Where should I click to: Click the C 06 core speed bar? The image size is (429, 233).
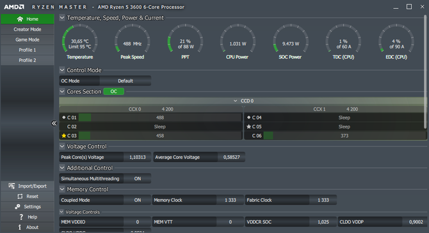[x=344, y=135]
